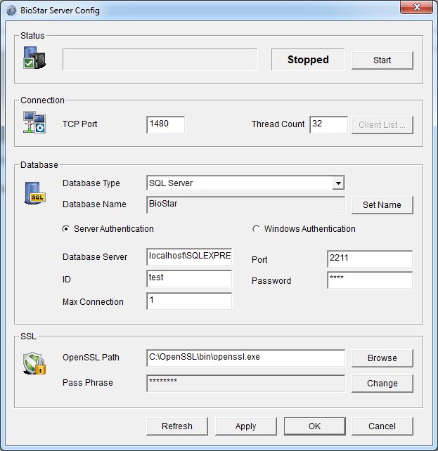Image resolution: width=438 pixels, height=451 pixels.
Task: Cancel the server configuration dialog
Action: click(382, 426)
